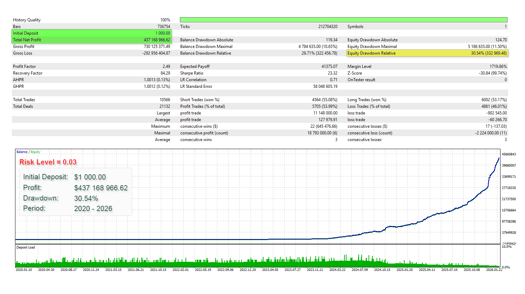Select the Total Trades value 10566
This screenshot has width=525, height=294.
165,100
